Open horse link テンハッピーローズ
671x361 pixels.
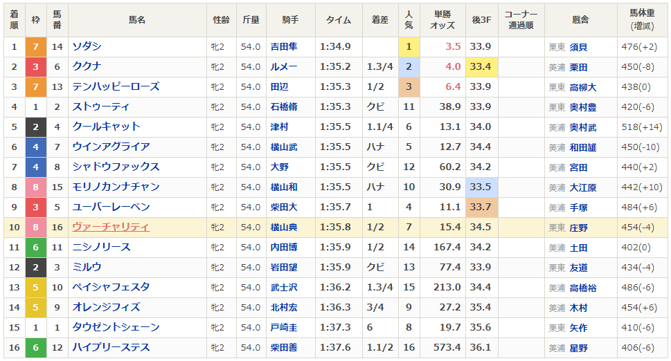point(116,86)
